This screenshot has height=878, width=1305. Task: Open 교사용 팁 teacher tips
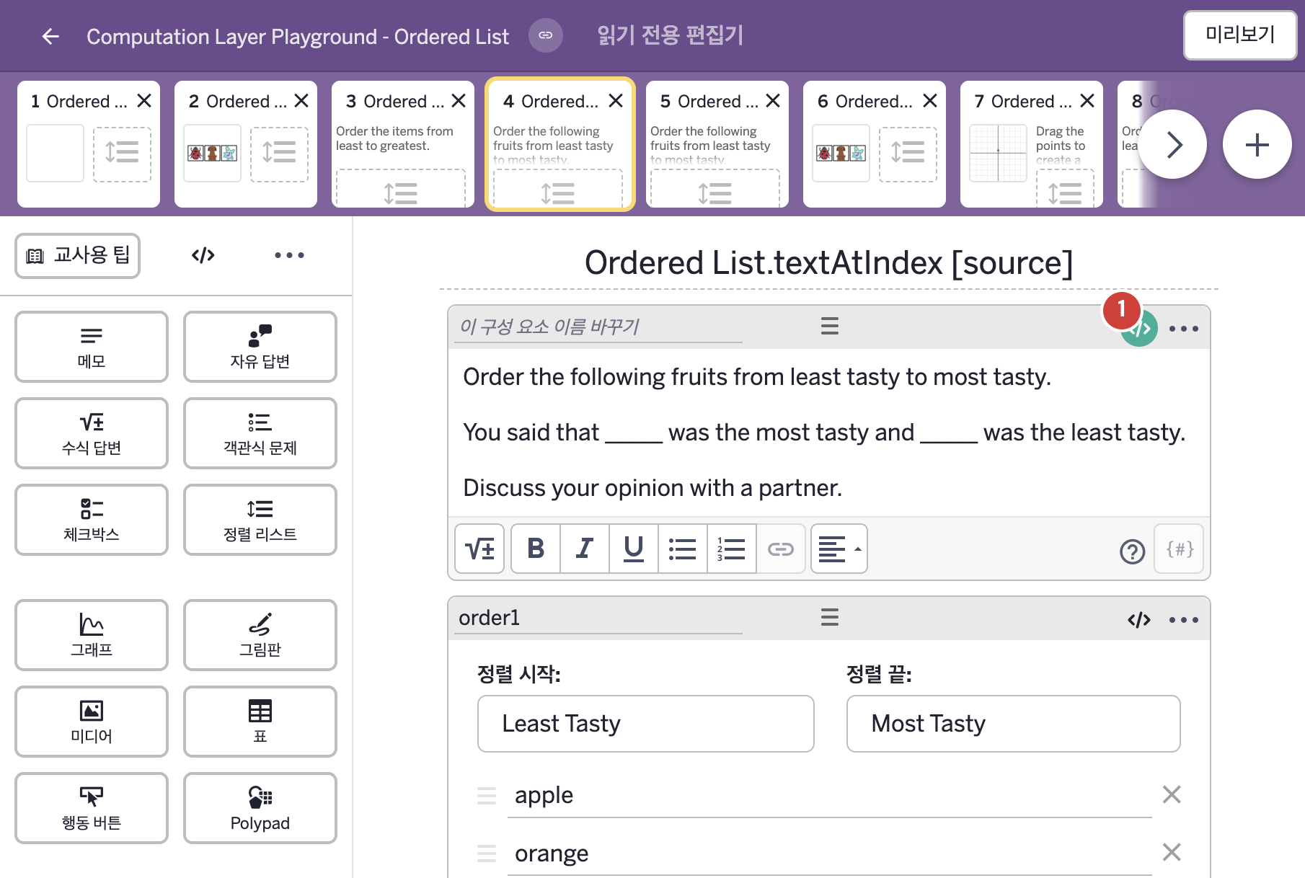(x=78, y=255)
